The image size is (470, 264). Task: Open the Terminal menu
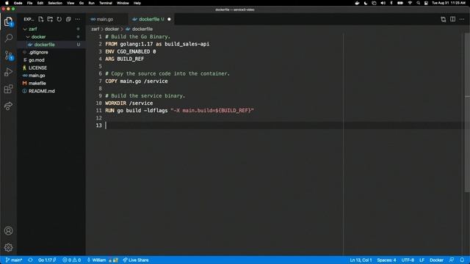pos(106,3)
